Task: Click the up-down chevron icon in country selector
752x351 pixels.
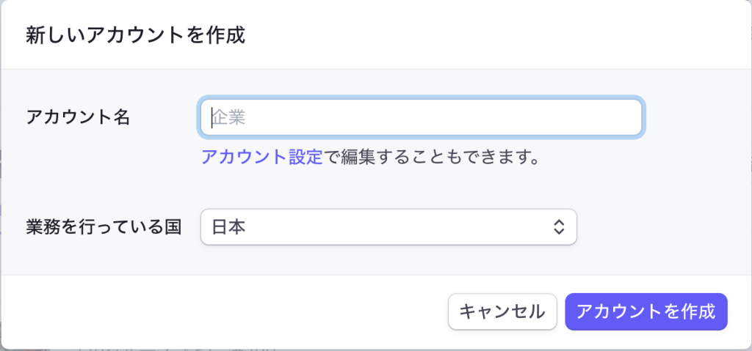Action: 559,227
